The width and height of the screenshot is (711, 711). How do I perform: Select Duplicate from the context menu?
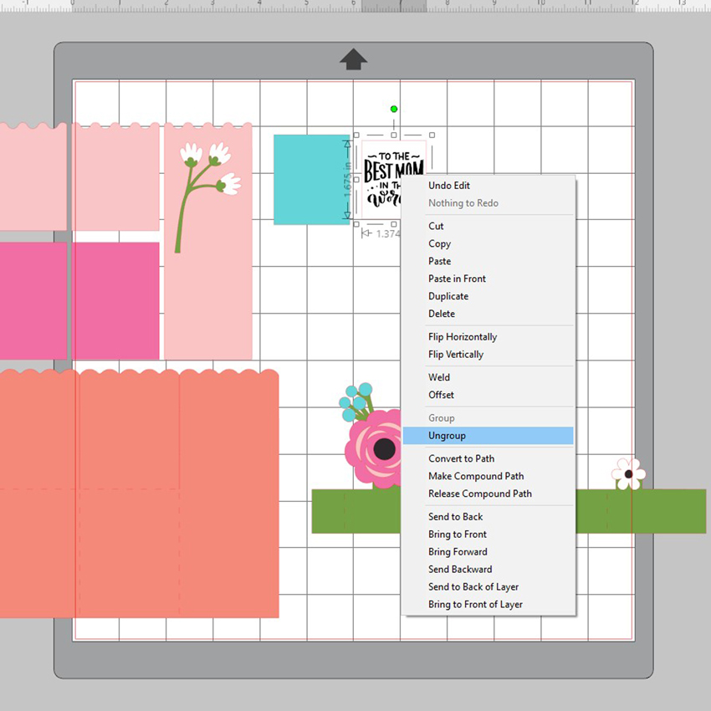coord(448,296)
